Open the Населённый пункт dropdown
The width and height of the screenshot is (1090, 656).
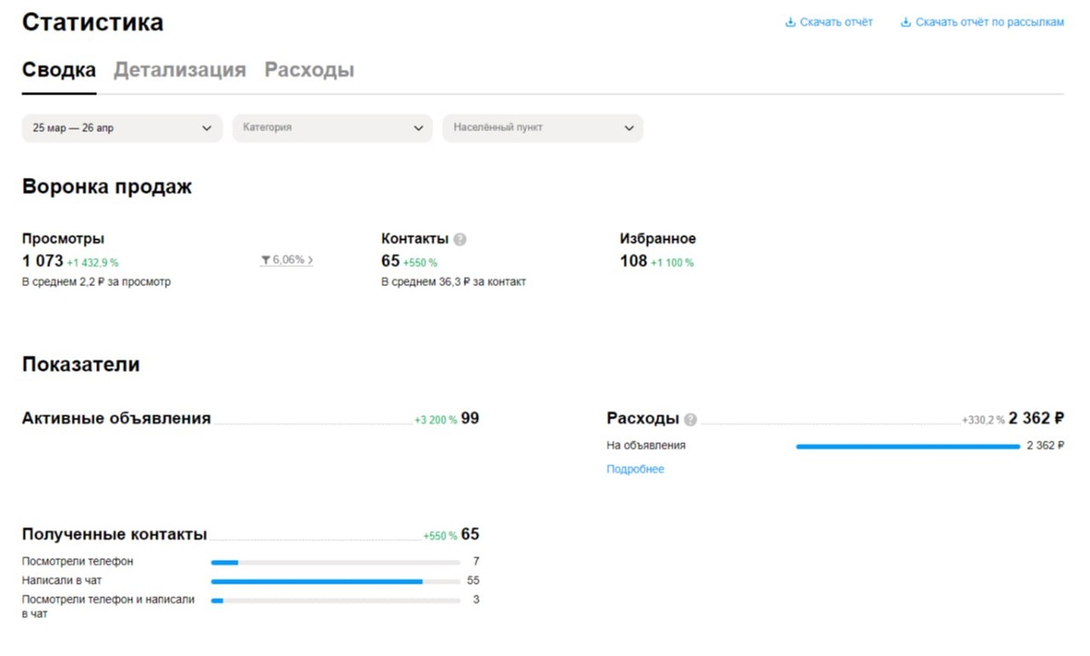(543, 128)
